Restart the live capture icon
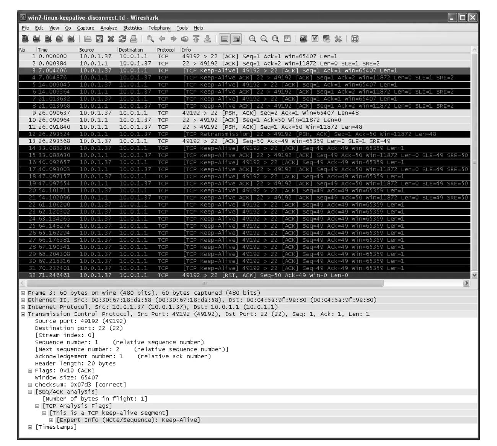The height and width of the screenshot is (446, 497). point(71,39)
